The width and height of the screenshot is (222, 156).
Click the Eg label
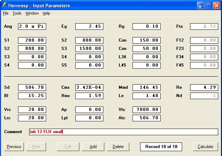point(64,26)
